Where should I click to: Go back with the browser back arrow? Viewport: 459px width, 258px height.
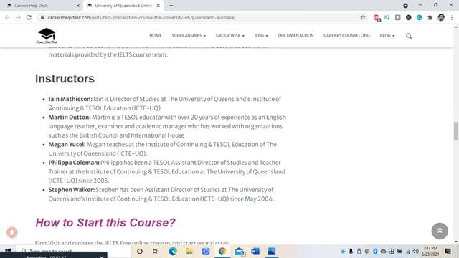pos(7,17)
